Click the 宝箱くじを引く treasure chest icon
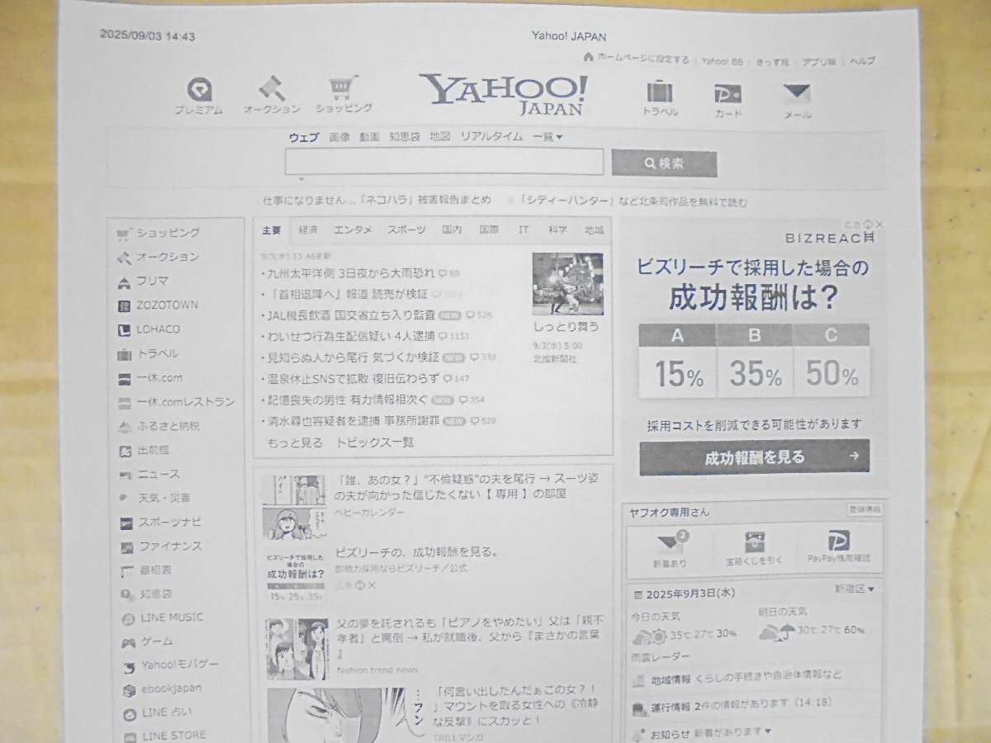991x743 pixels. 756,542
